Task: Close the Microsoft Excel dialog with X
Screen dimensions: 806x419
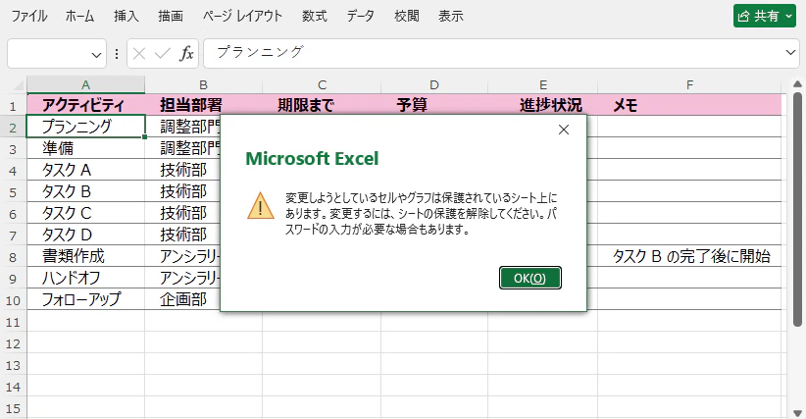Action: [x=564, y=130]
